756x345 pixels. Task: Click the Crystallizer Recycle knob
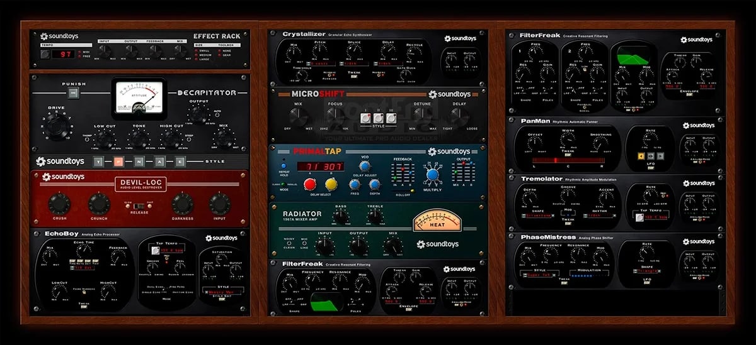(x=414, y=54)
